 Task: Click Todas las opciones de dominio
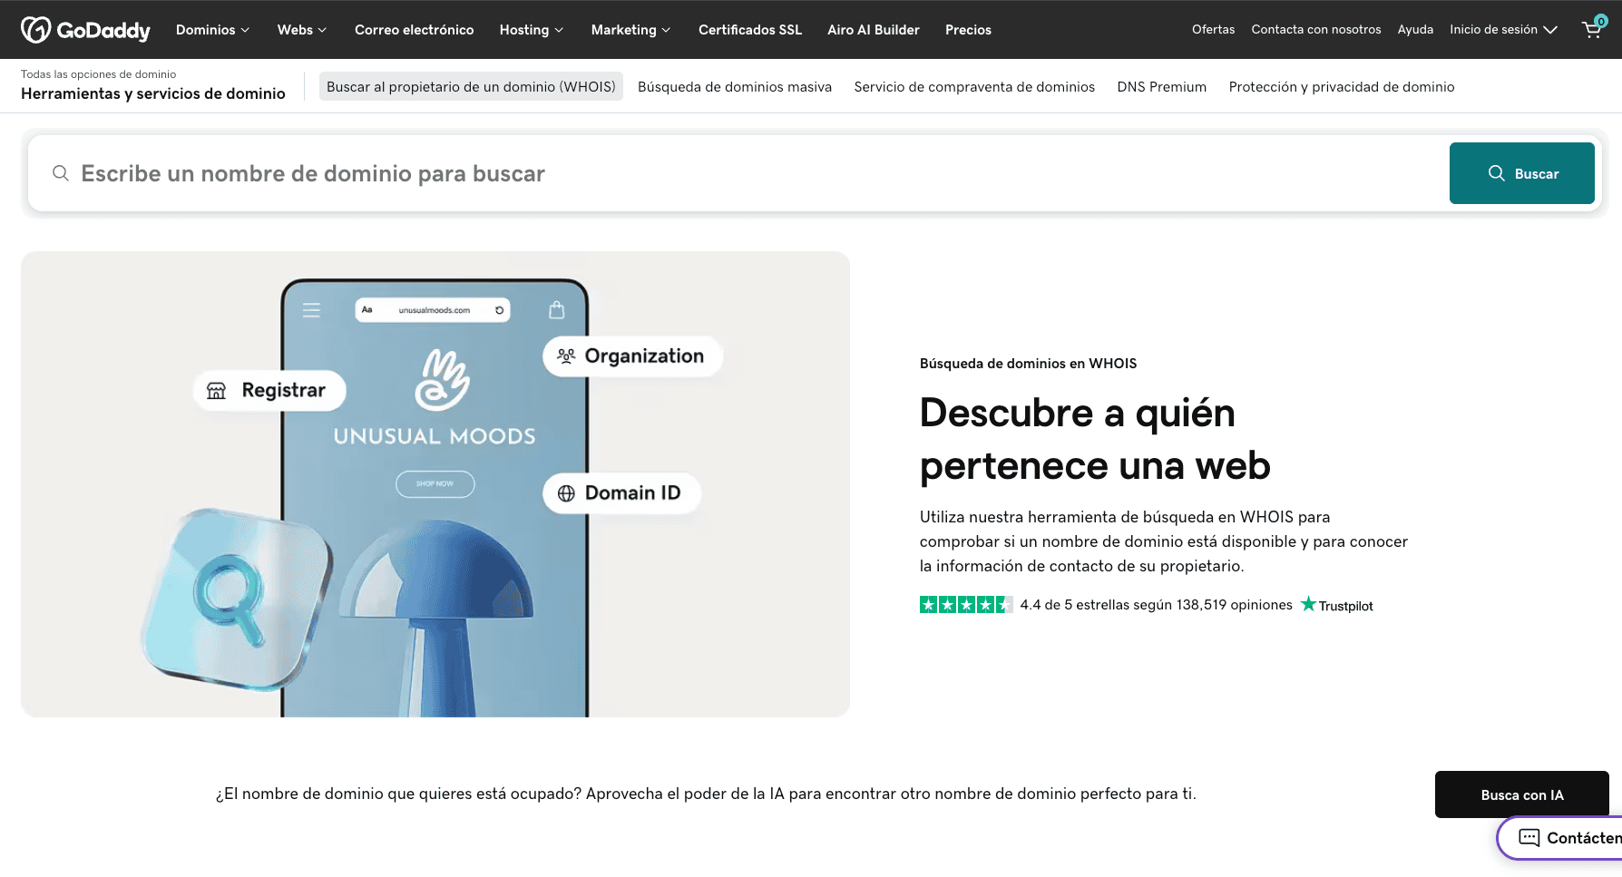click(x=99, y=74)
